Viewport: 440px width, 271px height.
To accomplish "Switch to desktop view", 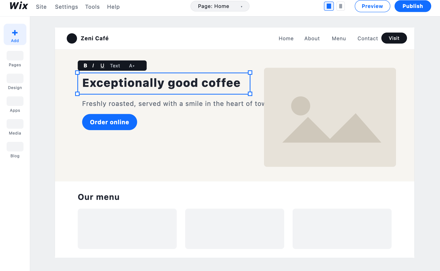I will [x=329, y=6].
